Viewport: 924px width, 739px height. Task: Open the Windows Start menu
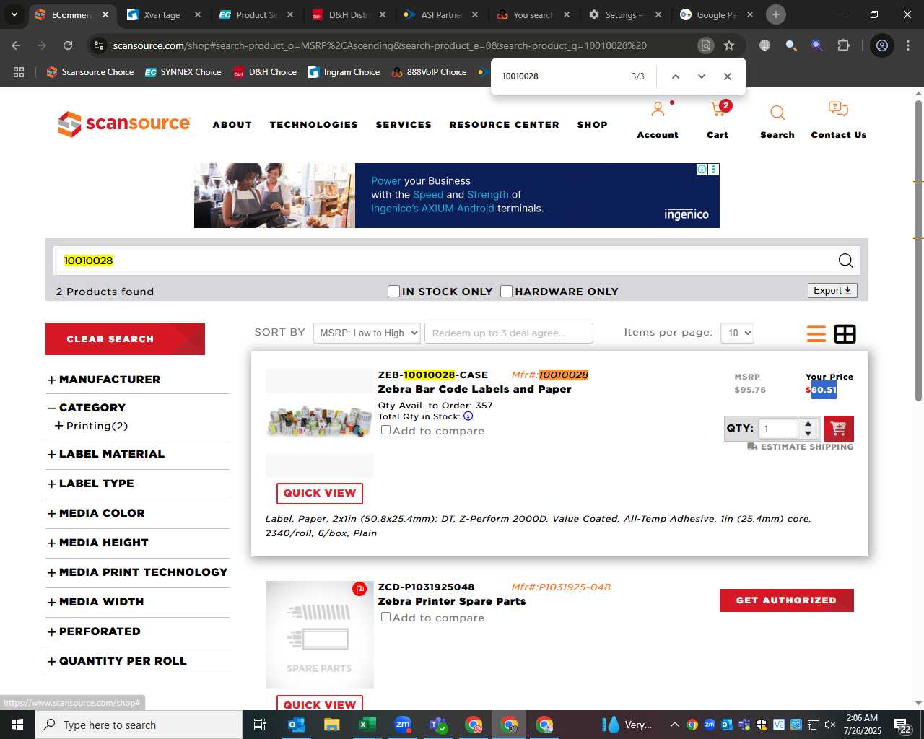(17, 725)
